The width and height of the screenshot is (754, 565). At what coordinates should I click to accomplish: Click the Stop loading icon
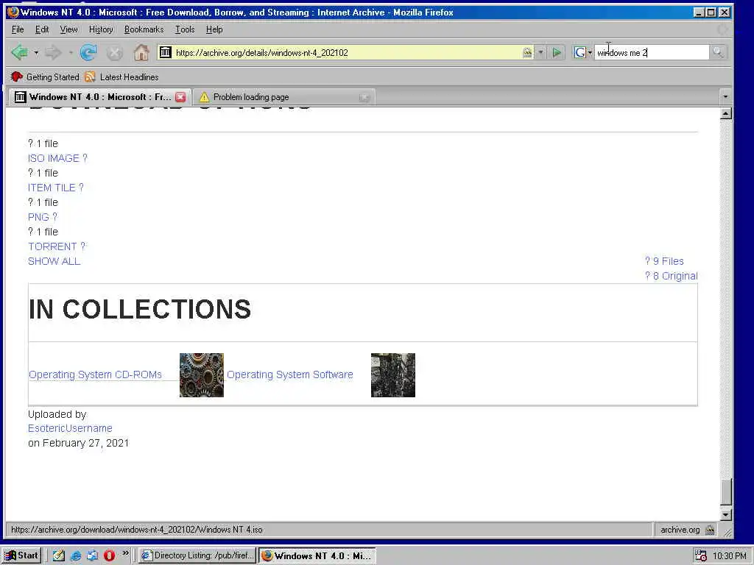coord(114,53)
